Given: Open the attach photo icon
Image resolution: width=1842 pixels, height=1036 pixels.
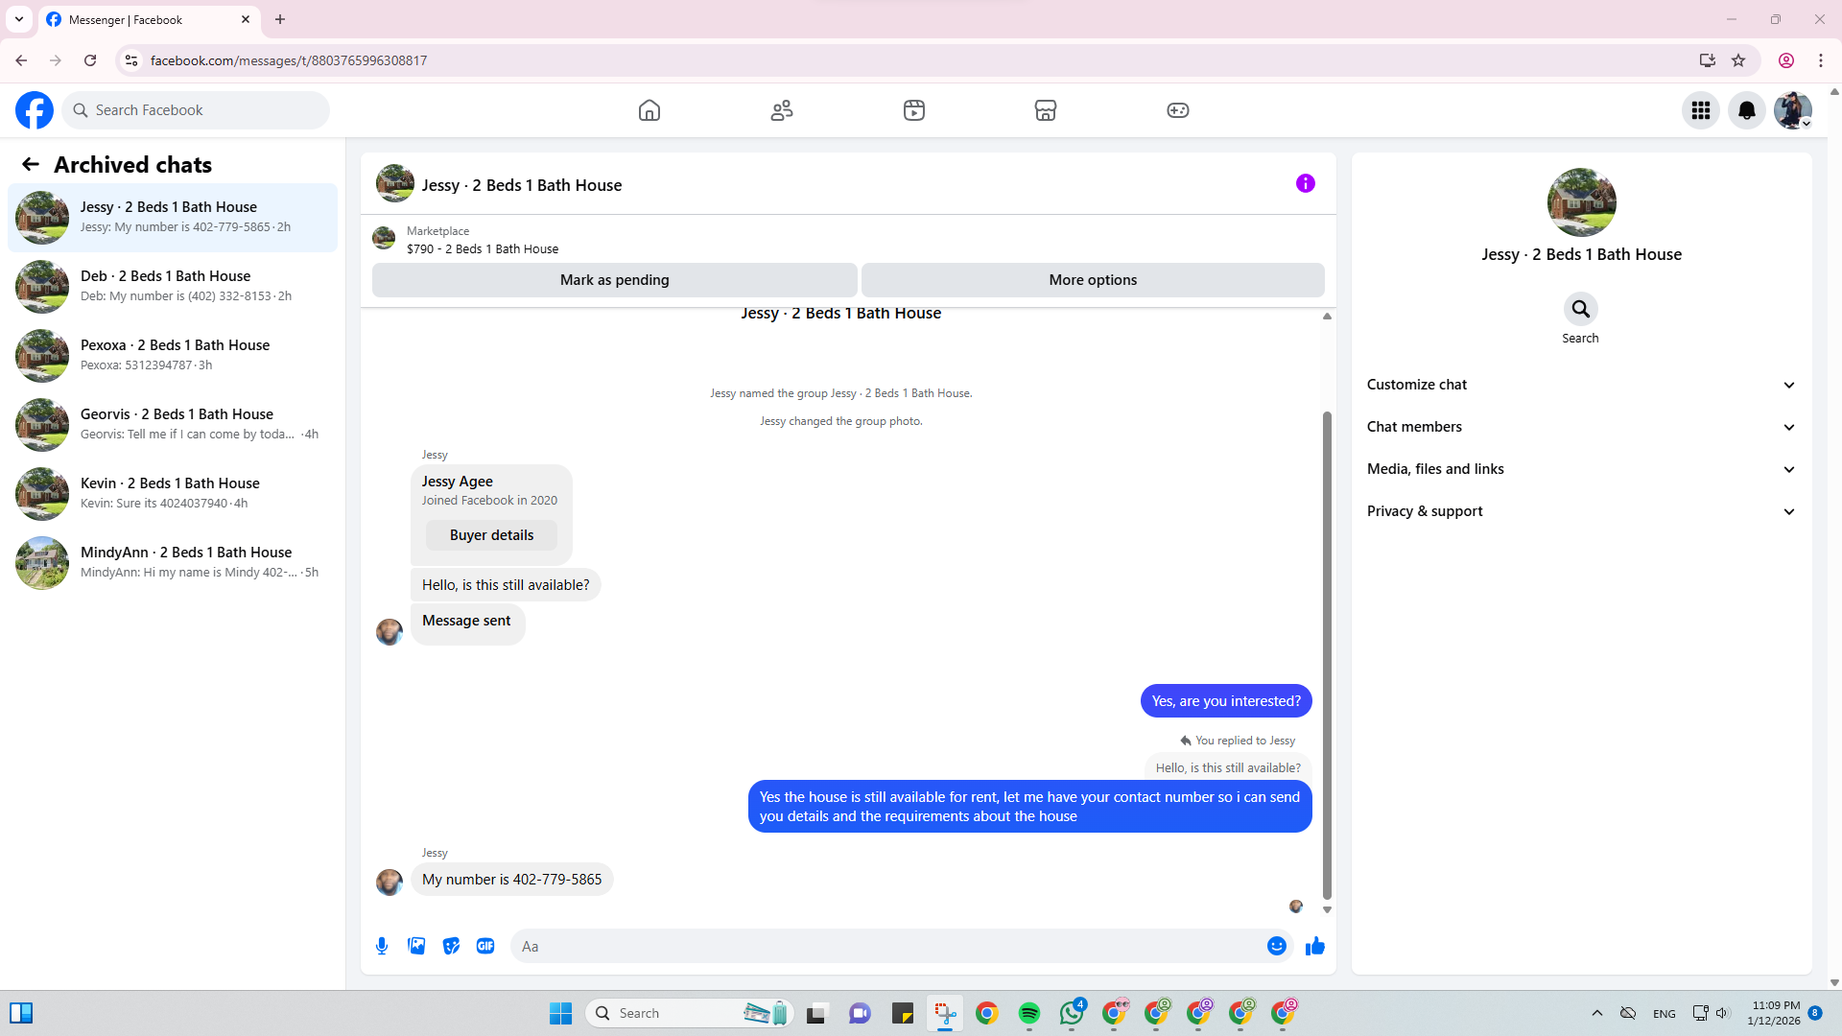Looking at the screenshot, I should 416,946.
